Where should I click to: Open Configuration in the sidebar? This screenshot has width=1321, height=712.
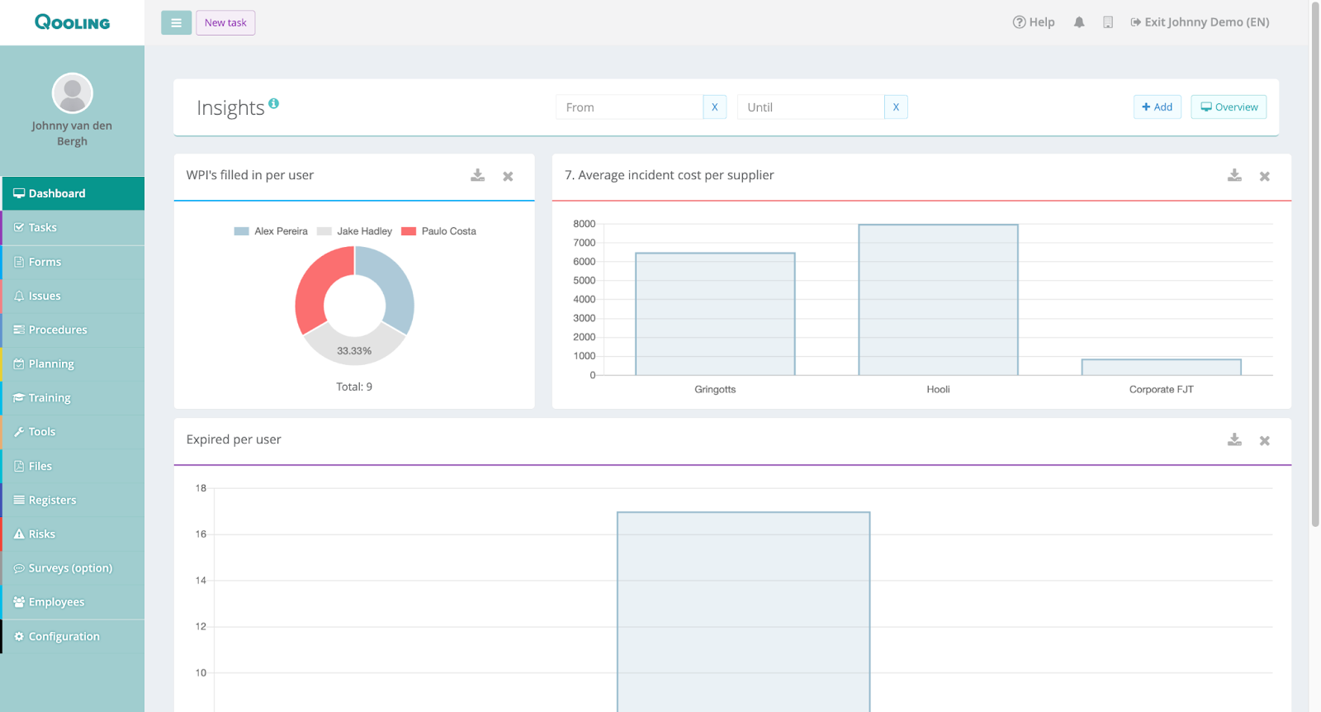tap(73, 636)
